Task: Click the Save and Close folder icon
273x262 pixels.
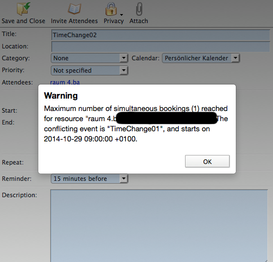Action: (x=24, y=8)
